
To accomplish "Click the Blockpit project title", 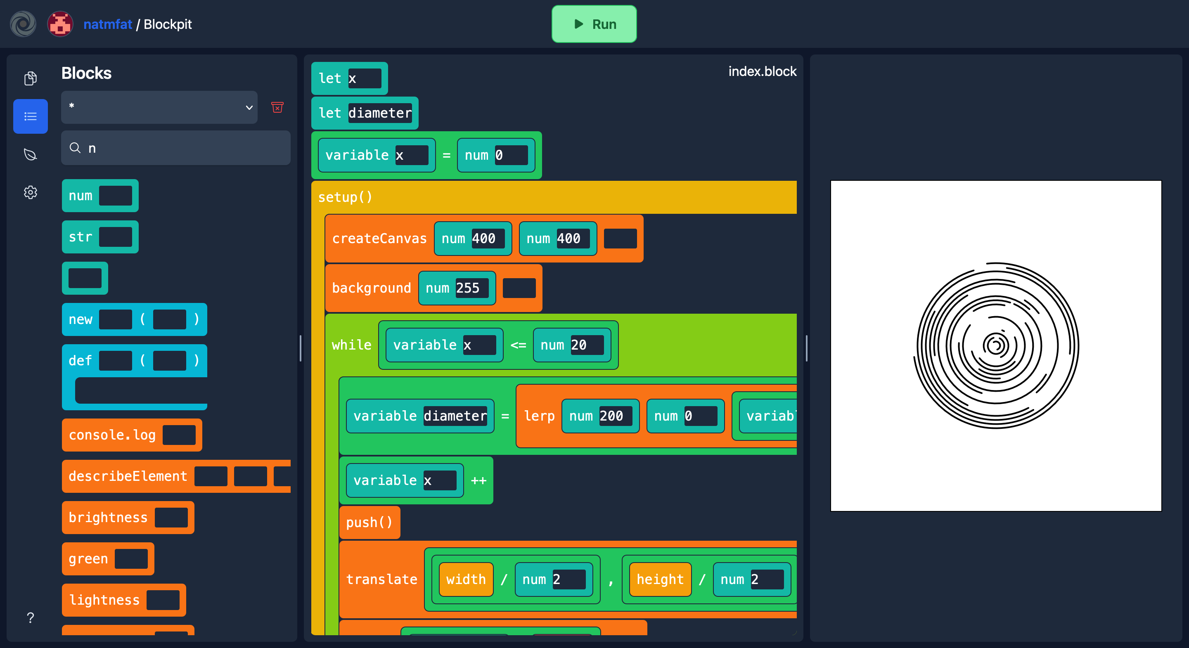I will point(168,24).
